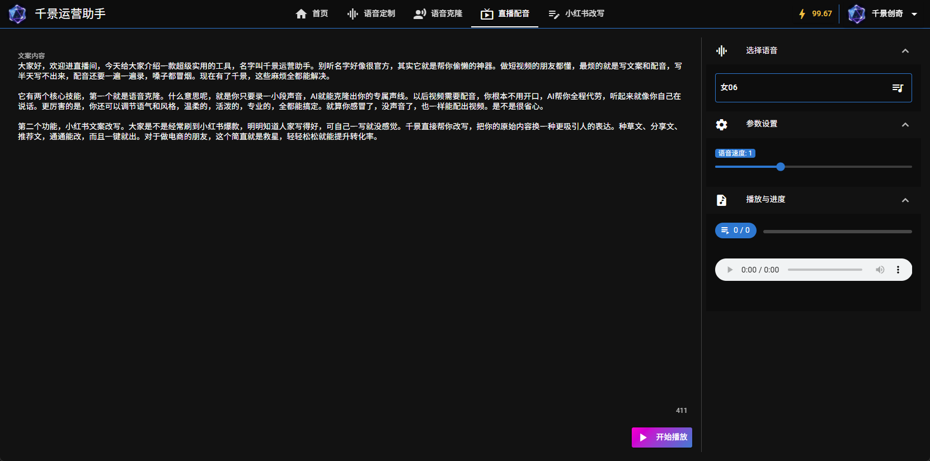The image size is (930, 461).
Task: Click the 千景创奇 user avatar
Action: pos(857,14)
